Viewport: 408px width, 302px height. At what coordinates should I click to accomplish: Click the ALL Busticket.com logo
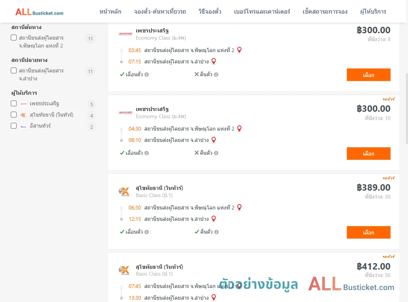pos(39,12)
